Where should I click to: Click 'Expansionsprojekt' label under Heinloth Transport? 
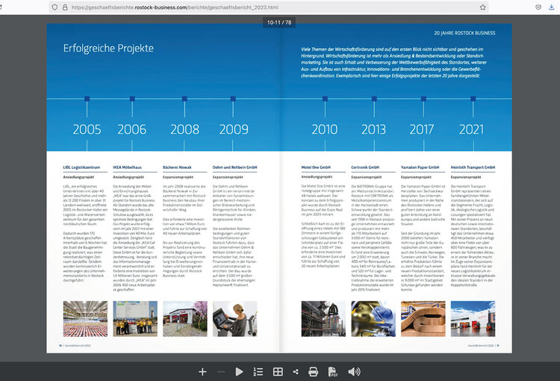coord(466,177)
